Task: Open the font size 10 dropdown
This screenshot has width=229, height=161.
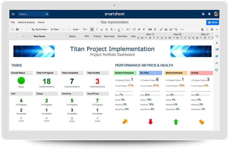Action: pyautogui.click(x=85, y=29)
